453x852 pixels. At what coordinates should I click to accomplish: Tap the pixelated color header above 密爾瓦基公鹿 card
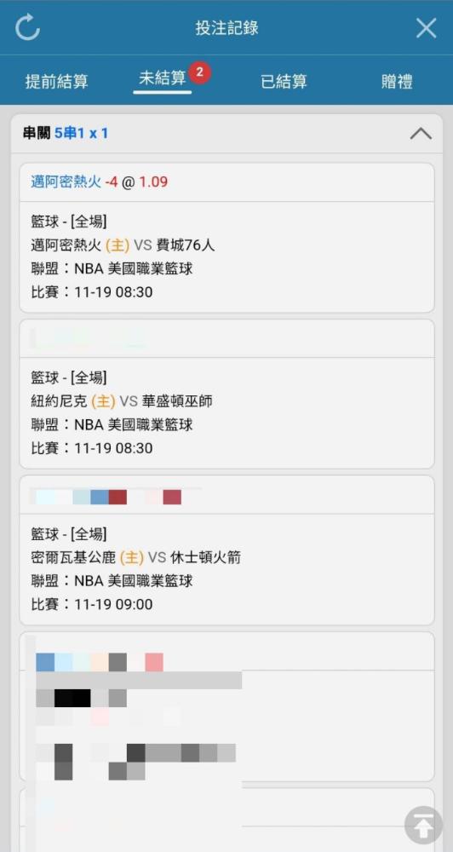pyautogui.click(x=227, y=494)
